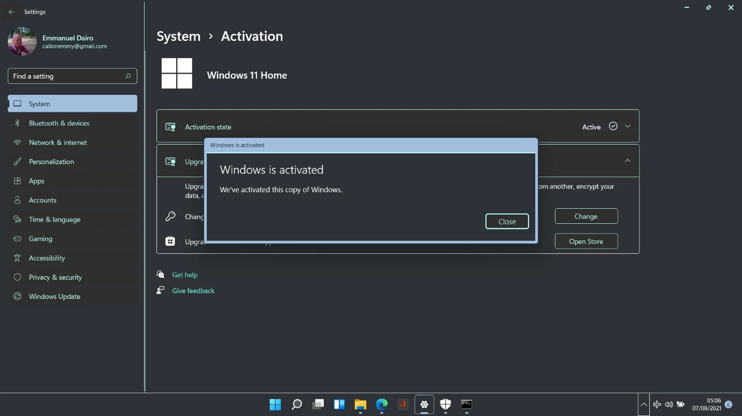Screen dimensions: 742x416
Task: Click the Open Store button
Action: click(x=586, y=241)
